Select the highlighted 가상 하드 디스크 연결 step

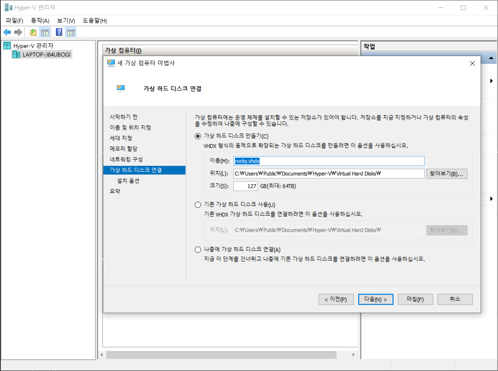click(144, 170)
